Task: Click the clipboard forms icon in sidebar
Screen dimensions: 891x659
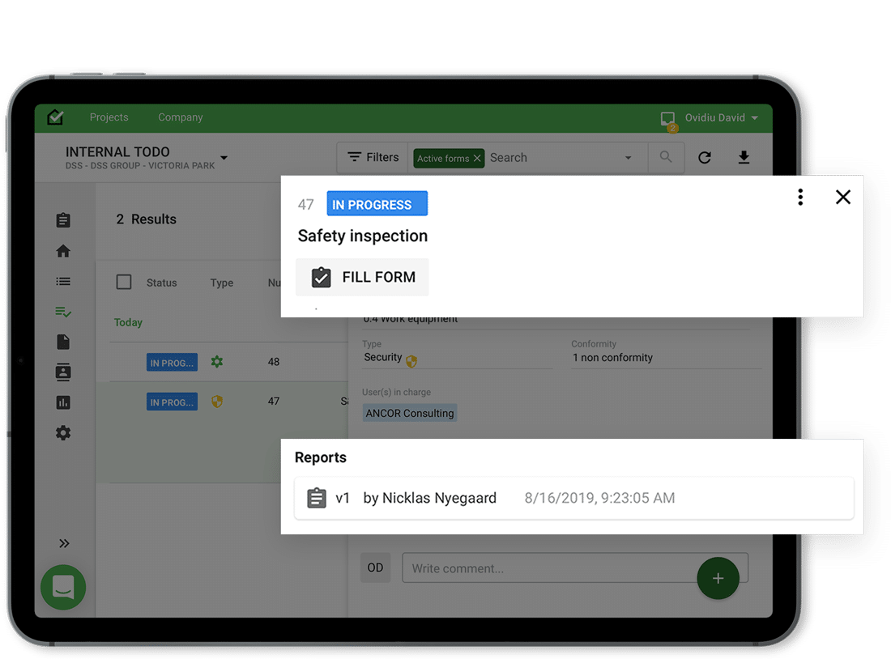Action: click(x=63, y=220)
